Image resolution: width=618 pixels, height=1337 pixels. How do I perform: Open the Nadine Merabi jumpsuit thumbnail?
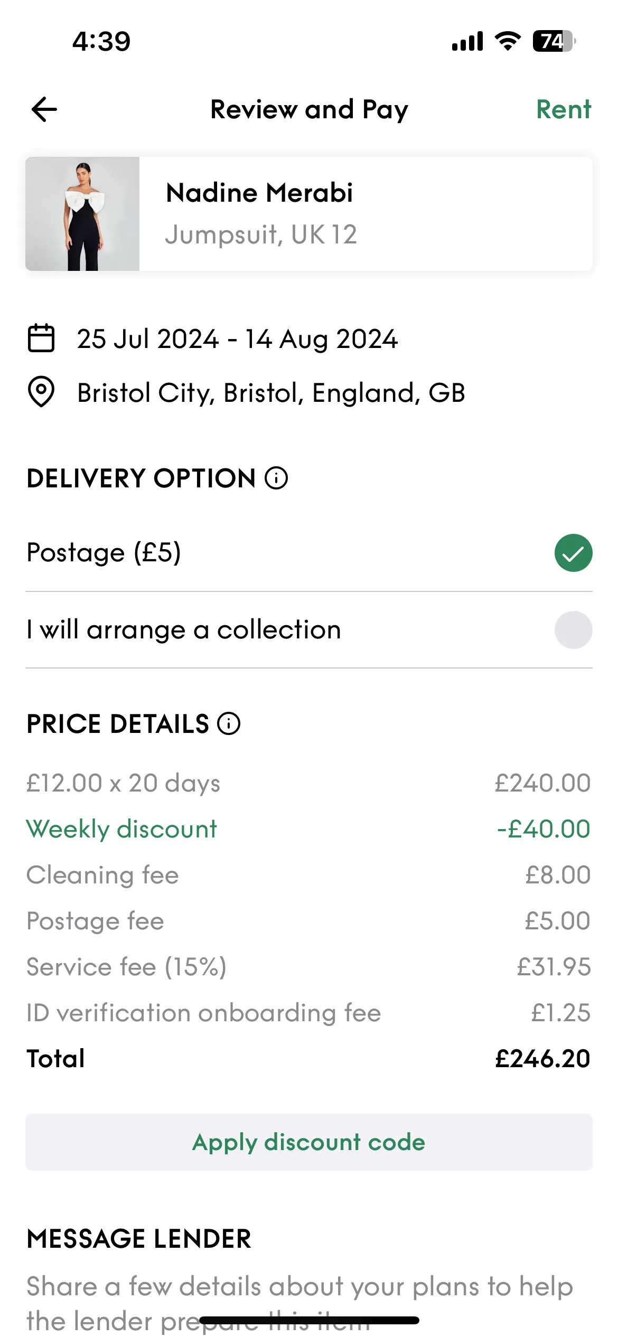82,214
